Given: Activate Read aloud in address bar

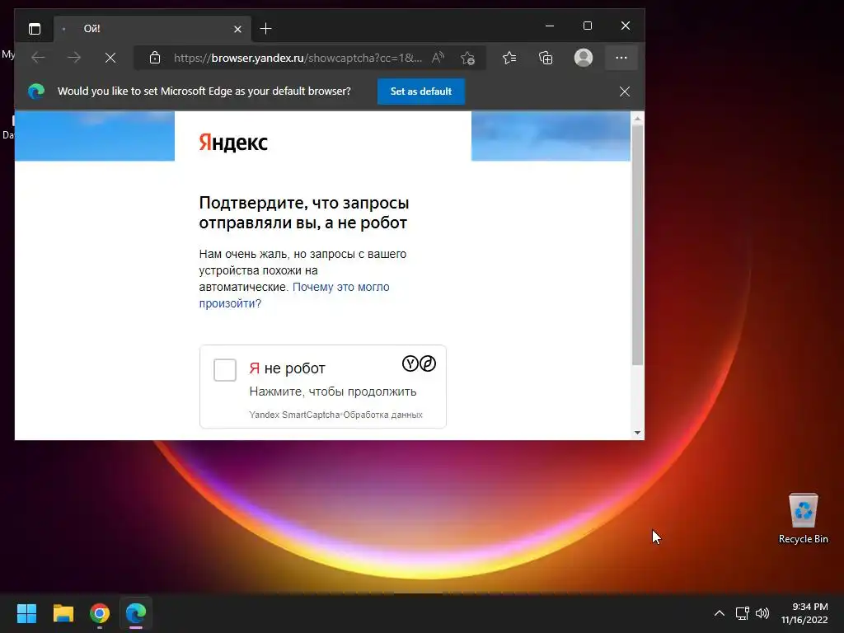Looking at the screenshot, I should [438, 58].
